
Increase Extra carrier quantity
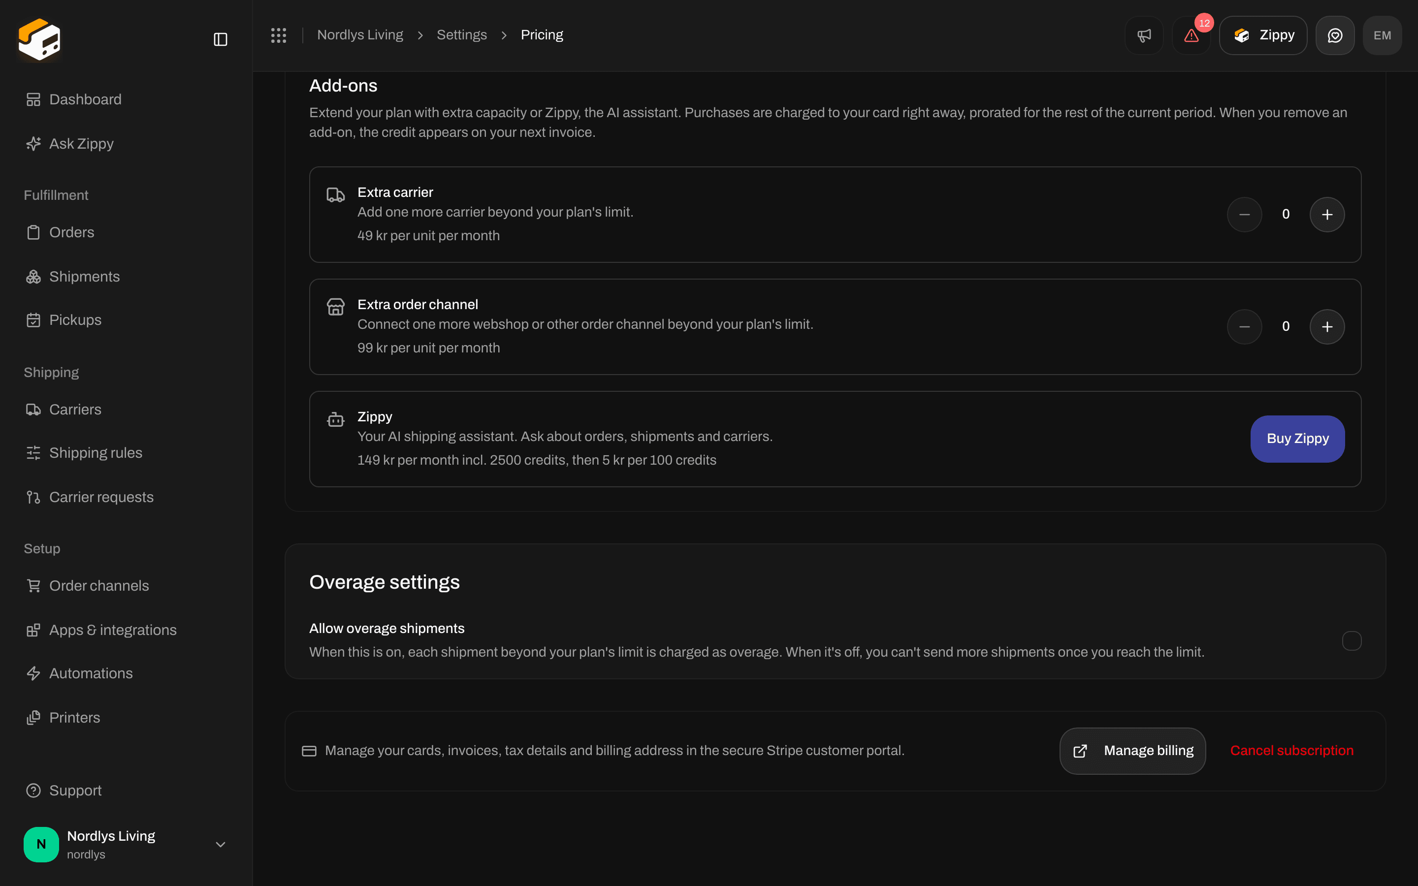click(1327, 215)
